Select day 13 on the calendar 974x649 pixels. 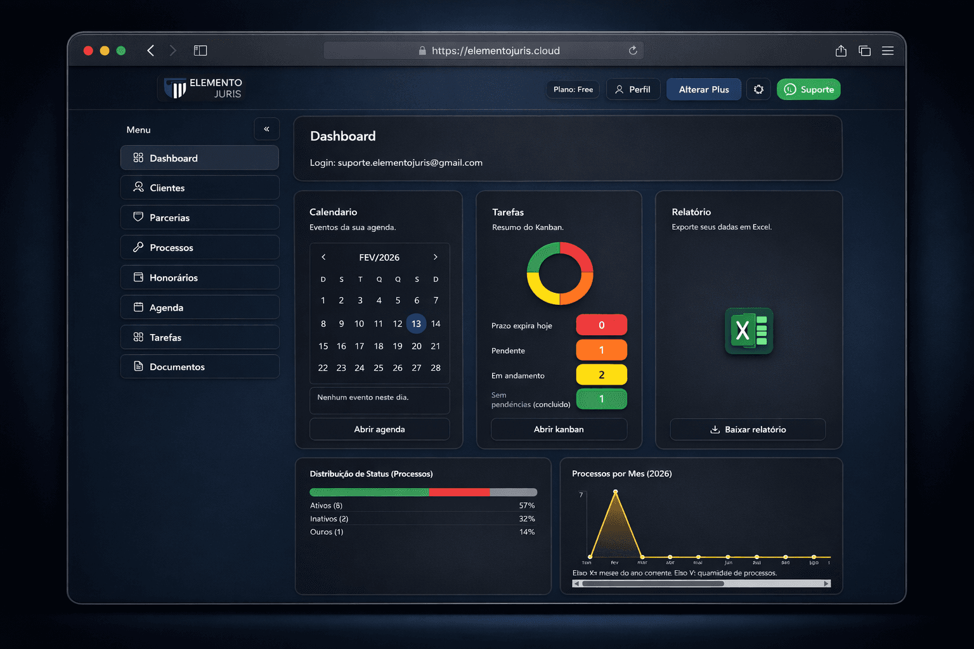[416, 323]
